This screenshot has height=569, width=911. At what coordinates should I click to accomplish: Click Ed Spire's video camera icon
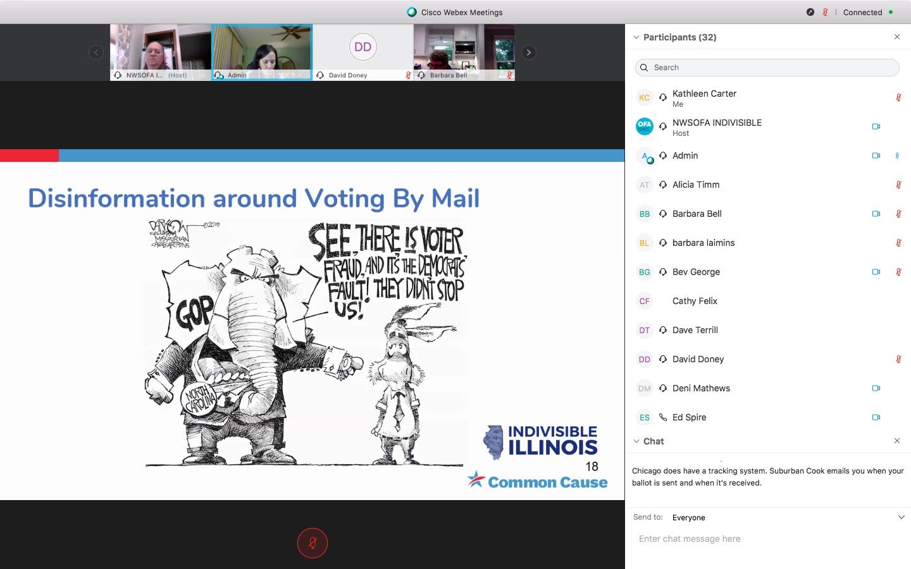[876, 417]
